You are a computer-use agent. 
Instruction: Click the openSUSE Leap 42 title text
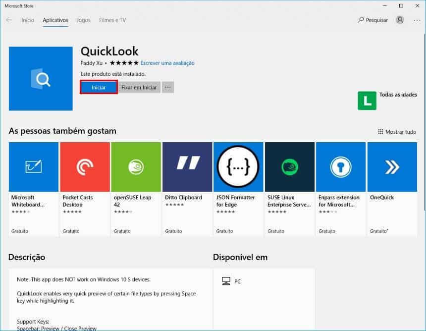(x=133, y=201)
